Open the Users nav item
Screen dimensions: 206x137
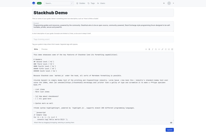click(x=101, y=3)
